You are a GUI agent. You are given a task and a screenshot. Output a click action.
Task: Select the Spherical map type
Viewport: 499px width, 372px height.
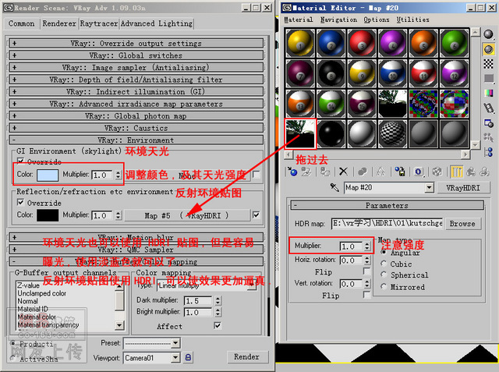384,275
